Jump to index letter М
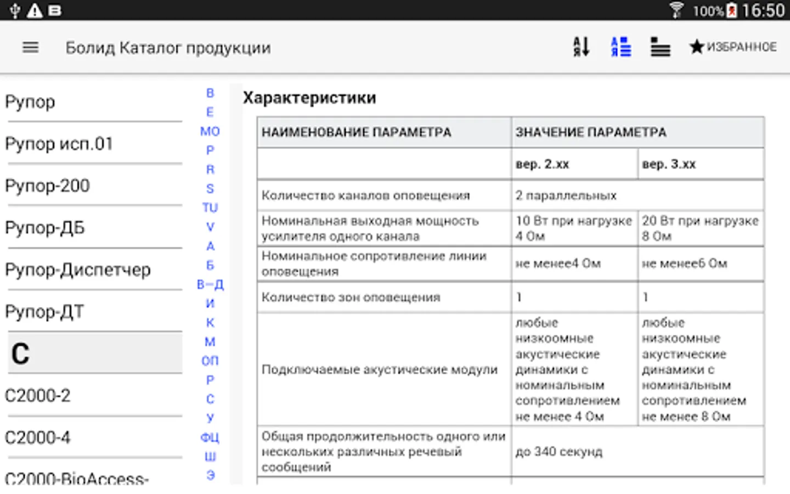The image size is (790, 494). point(210,341)
